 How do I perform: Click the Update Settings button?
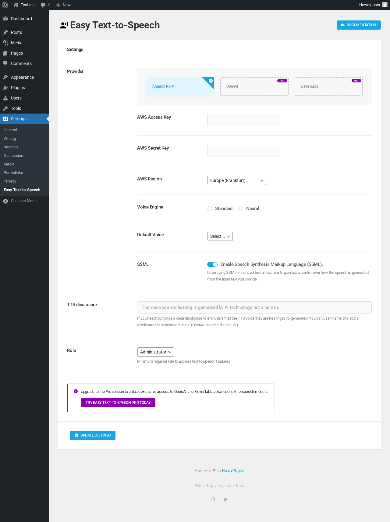[93, 435]
